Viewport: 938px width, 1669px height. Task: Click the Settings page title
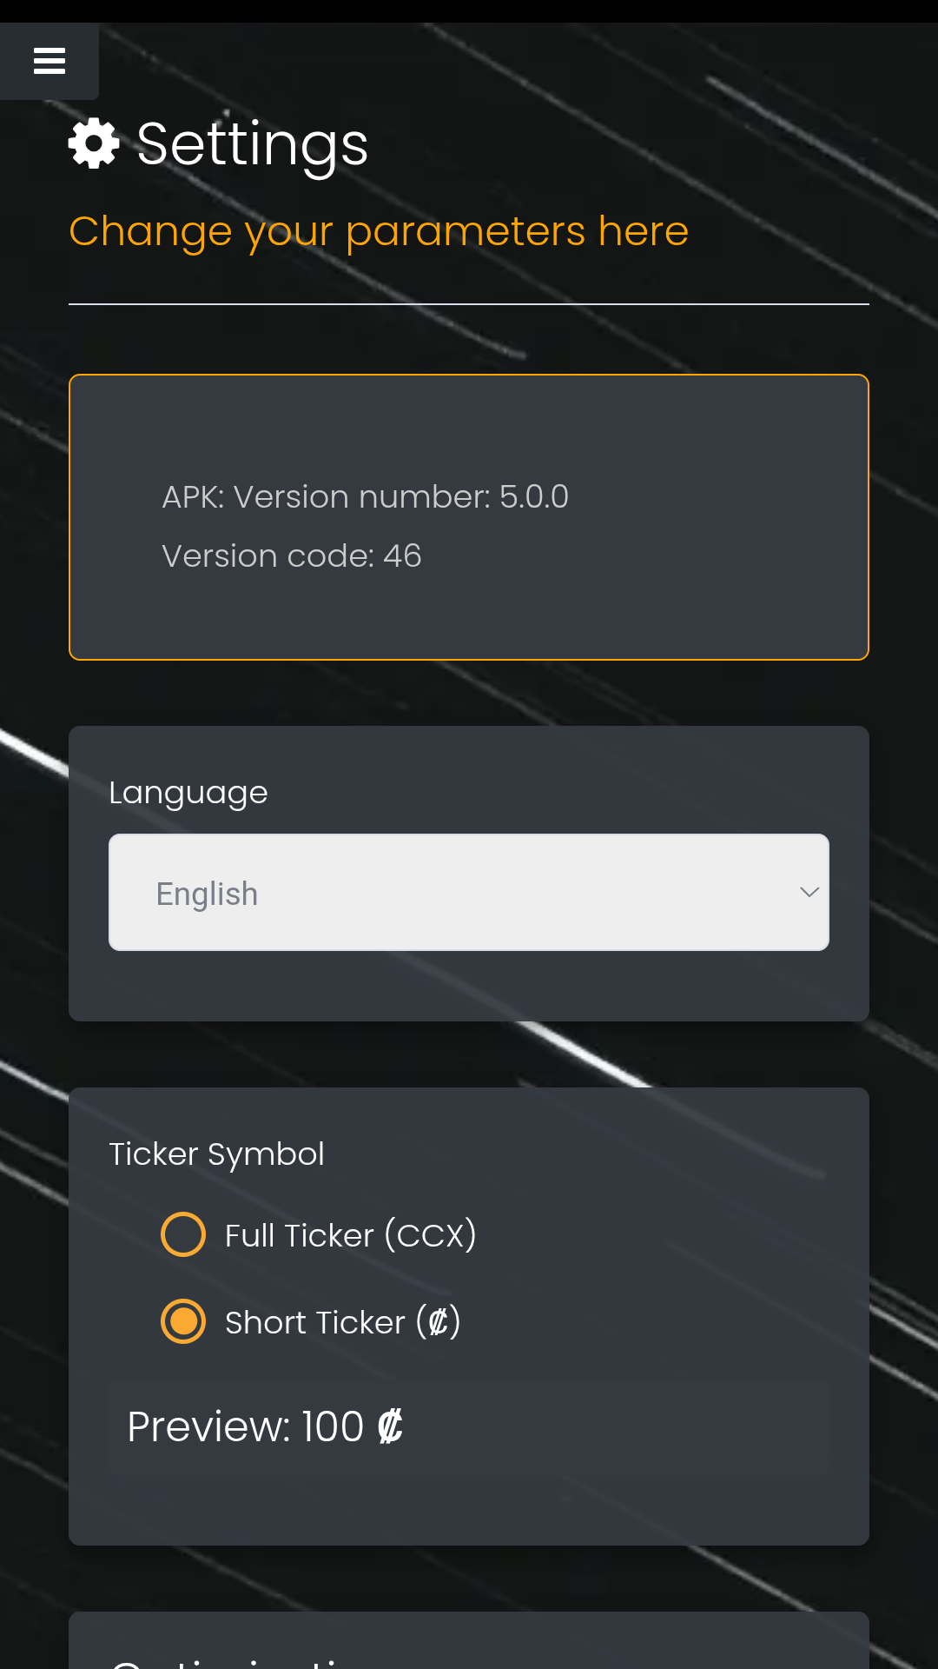252,144
